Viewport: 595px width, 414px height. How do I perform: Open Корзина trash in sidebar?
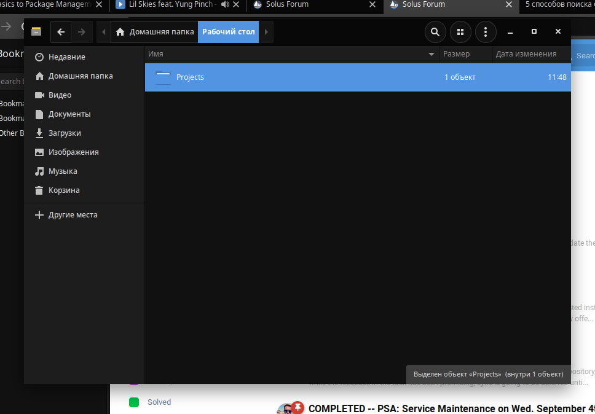coord(64,190)
